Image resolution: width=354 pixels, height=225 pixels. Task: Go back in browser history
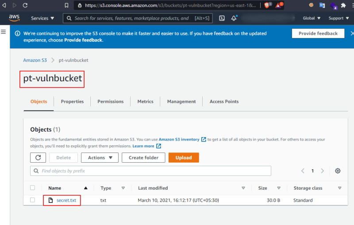(x=4, y=5)
